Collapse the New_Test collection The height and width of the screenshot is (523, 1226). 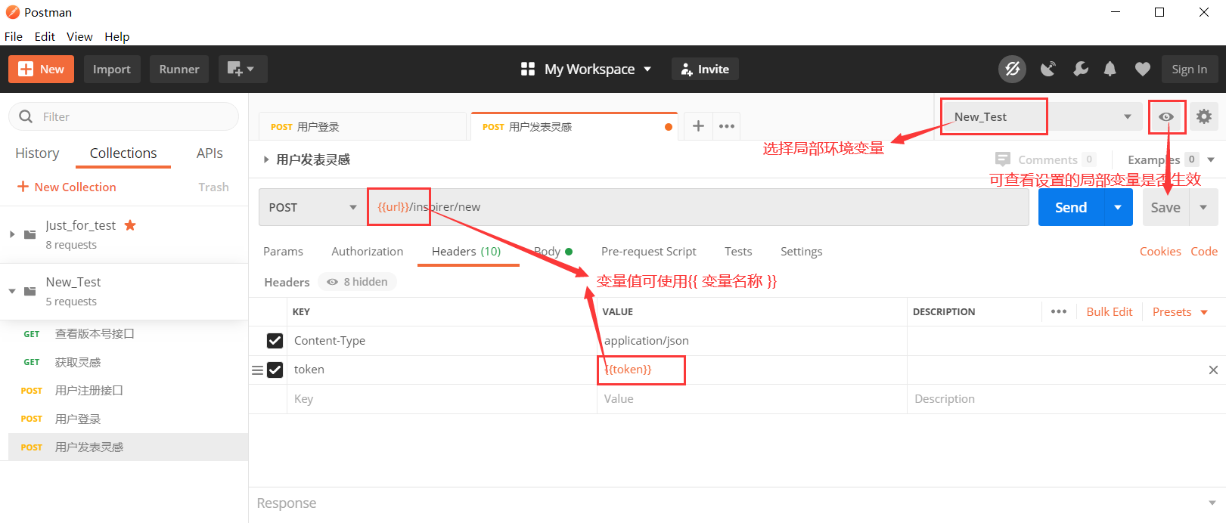coord(12,291)
